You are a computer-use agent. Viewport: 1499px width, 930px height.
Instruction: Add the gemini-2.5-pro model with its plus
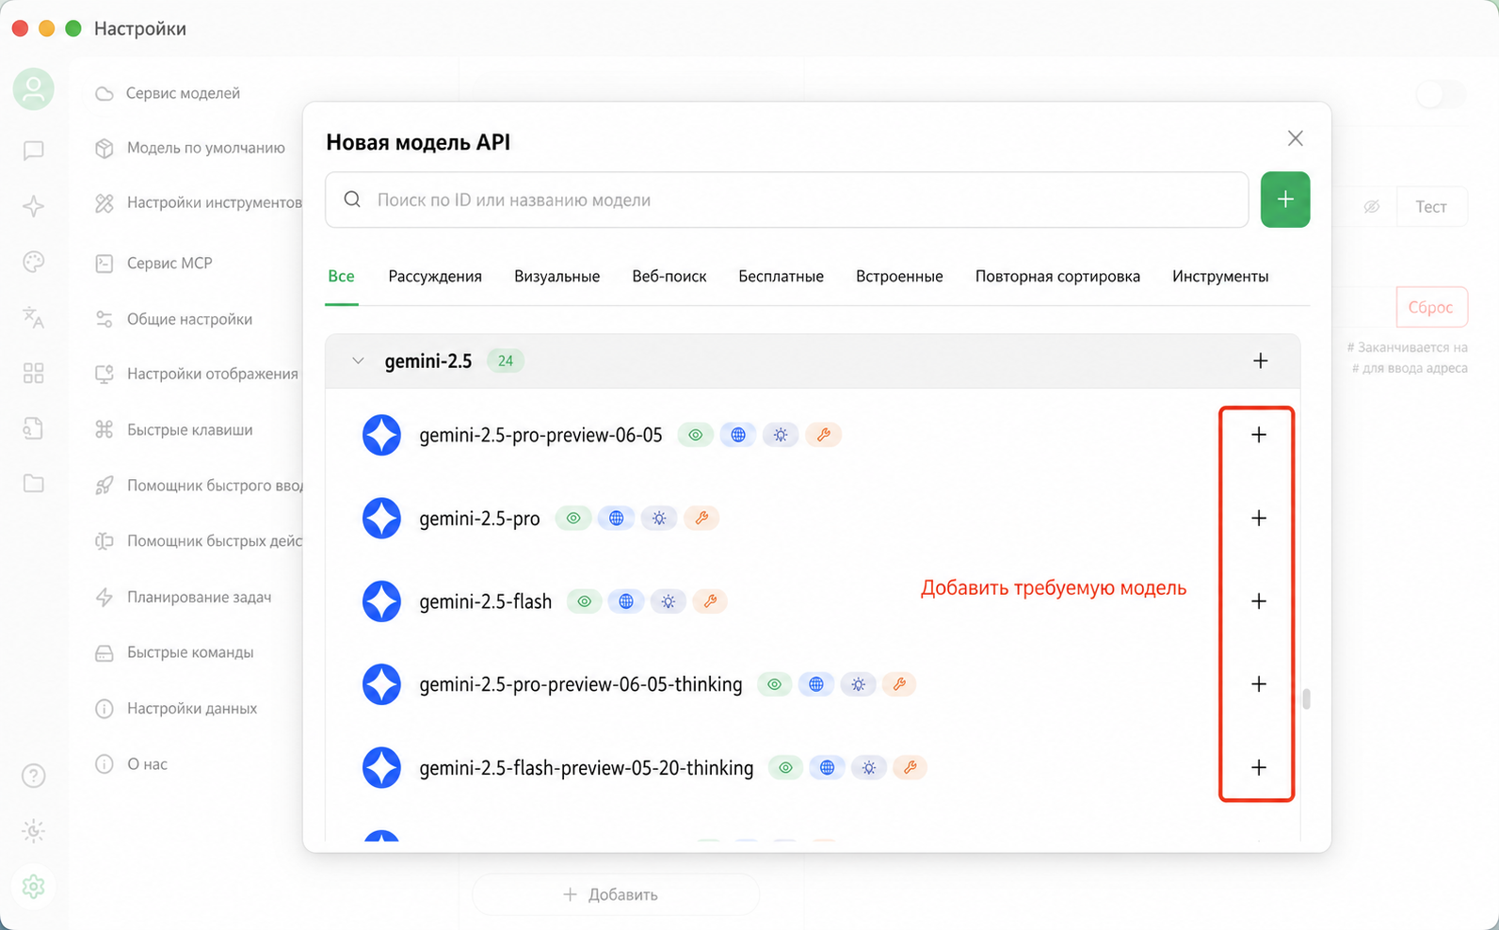(x=1259, y=518)
